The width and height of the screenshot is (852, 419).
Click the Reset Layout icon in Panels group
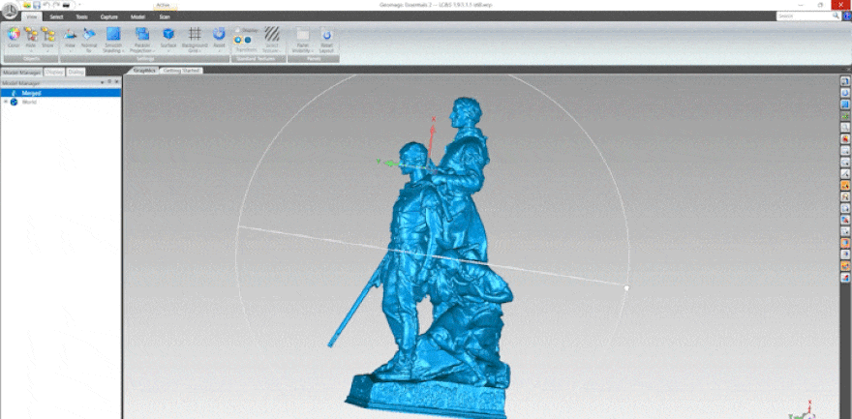(x=326, y=39)
